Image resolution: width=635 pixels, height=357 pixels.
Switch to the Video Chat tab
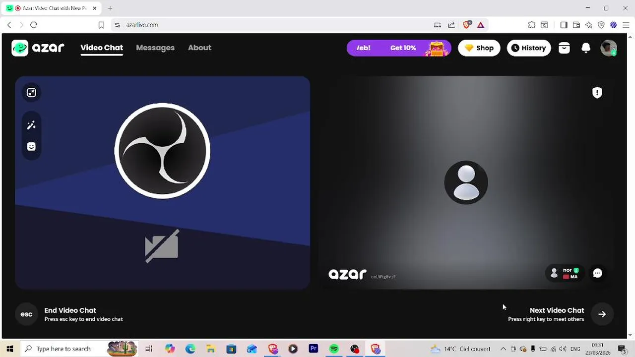[x=102, y=48]
